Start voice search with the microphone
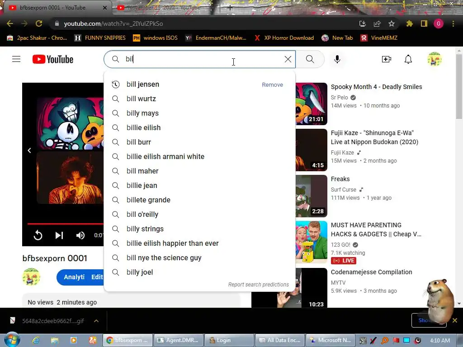The image size is (463, 347). click(x=337, y=59)
